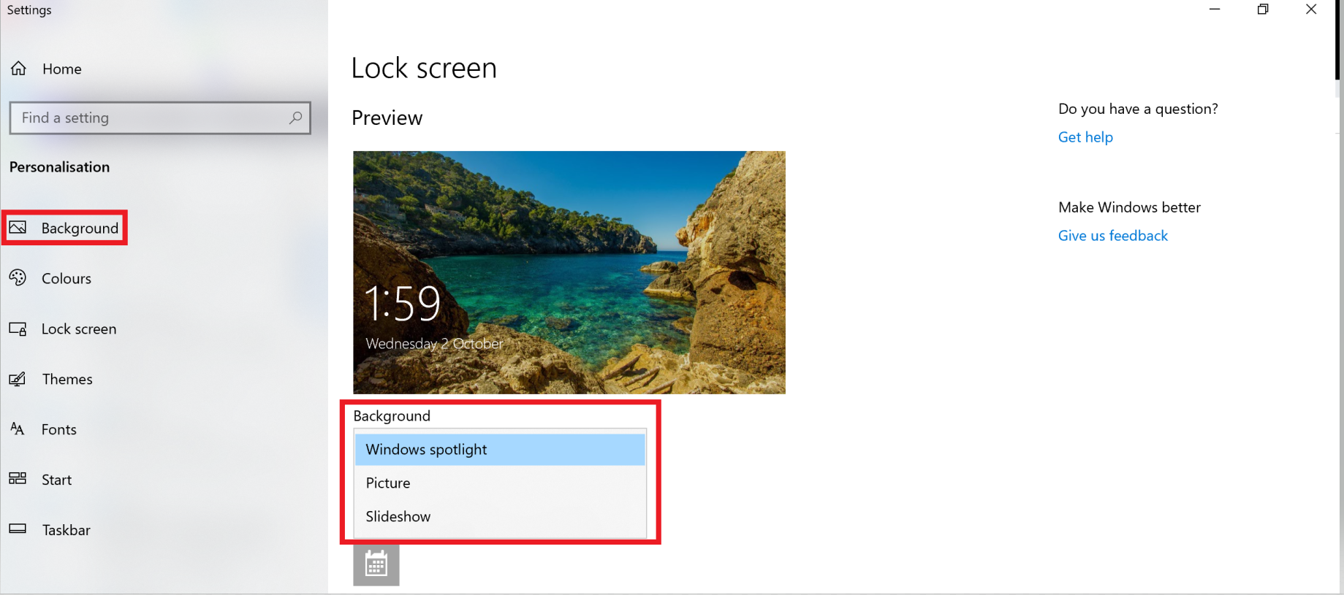The width and height of the screenshot is (1344, 595).
Task: Navigate to Taskbar settings
Action: (x=67, y=530)
